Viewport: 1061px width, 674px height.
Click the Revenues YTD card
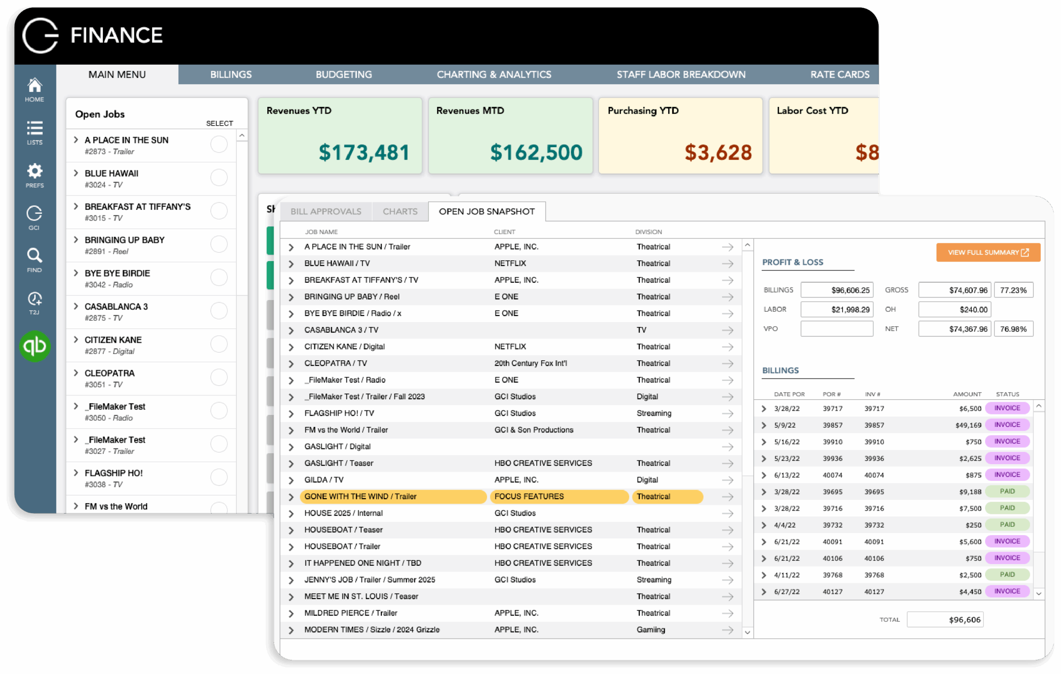coord(340,136)
